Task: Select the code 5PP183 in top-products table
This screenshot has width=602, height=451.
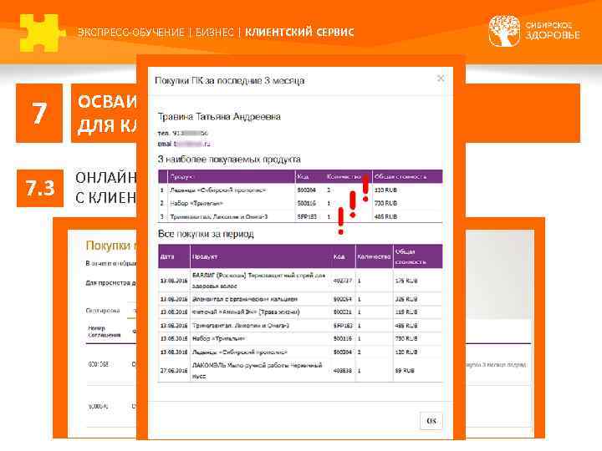Action: [x=307, y=216]
